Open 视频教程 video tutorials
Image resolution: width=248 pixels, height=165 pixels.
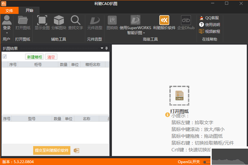click(210, 31)
